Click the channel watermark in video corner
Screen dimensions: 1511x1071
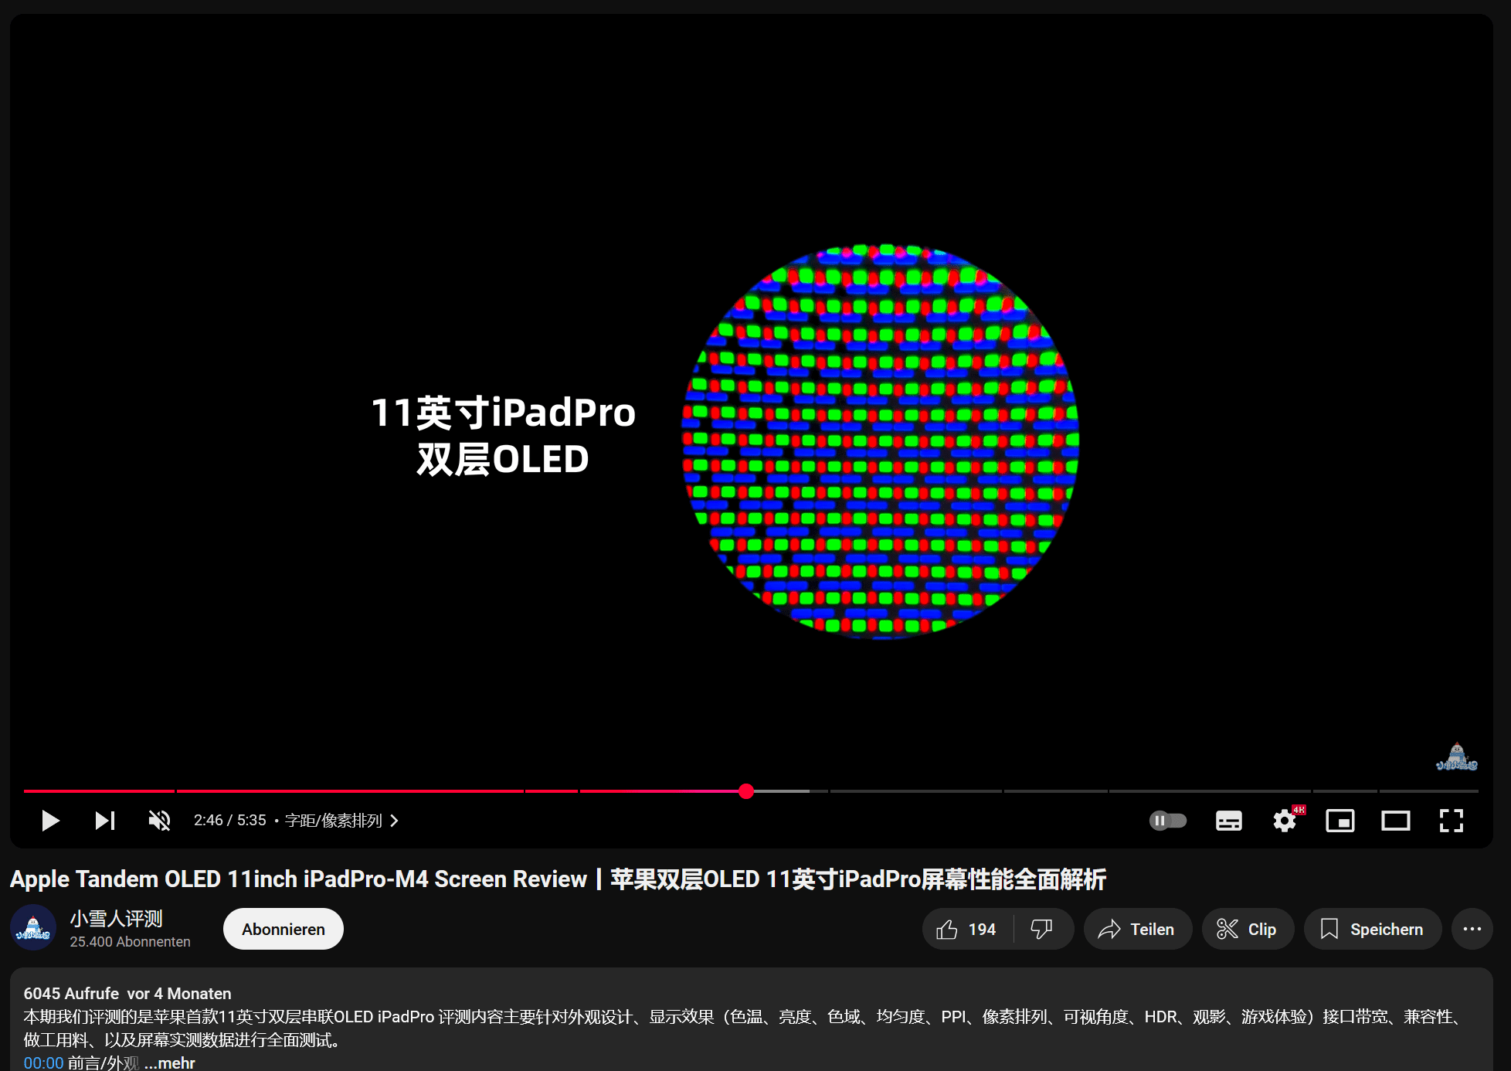pyautogui.click(x=1457, y=757)
